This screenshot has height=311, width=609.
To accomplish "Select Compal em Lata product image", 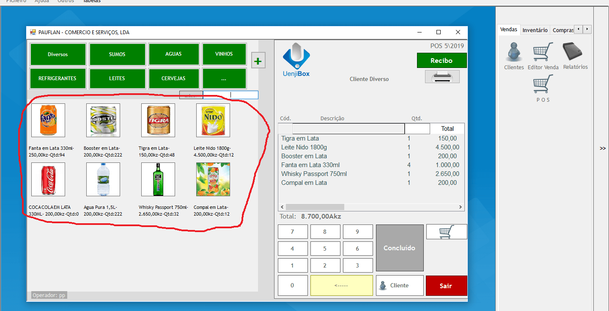I will pos(213,179).
